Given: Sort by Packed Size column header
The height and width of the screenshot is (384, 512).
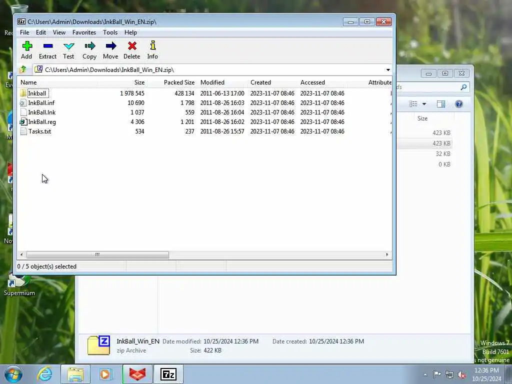Looking at the screenshot, I should click(x=171, y=82).
